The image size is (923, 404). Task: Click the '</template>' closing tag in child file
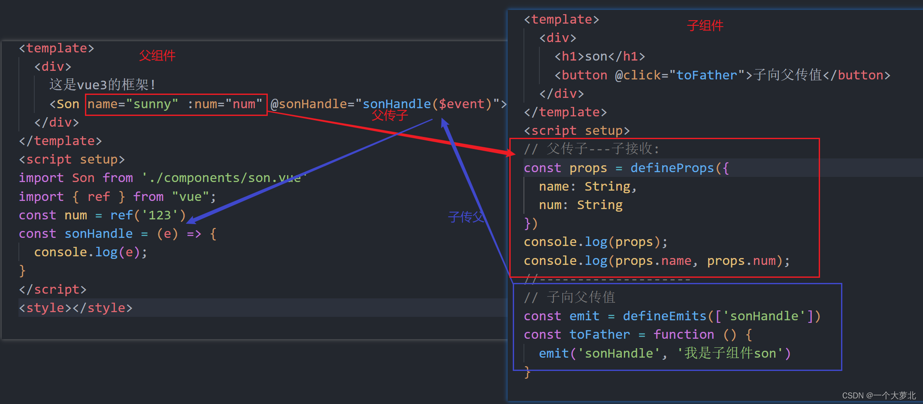point(565,112)
